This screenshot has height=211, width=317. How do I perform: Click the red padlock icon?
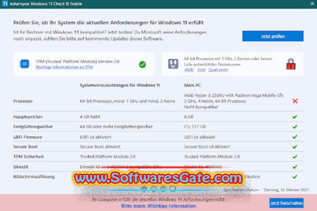point(291,64)
